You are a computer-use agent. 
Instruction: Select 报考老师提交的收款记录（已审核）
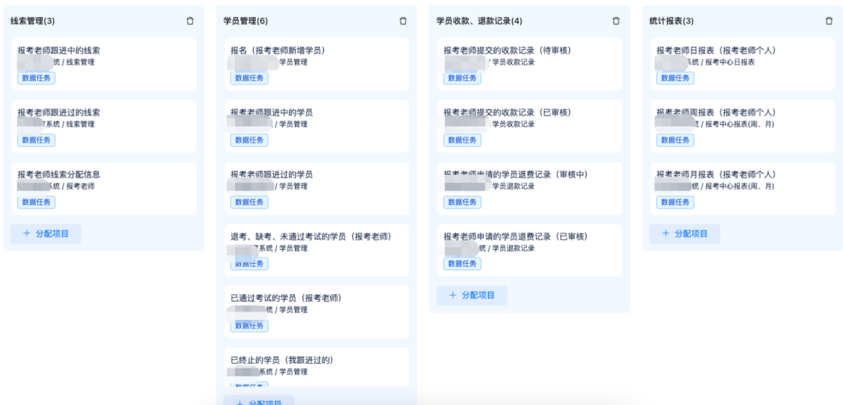click(529, 126)
